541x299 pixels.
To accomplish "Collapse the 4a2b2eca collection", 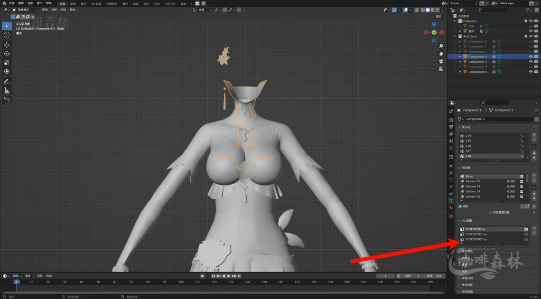I will coord(455,36).
